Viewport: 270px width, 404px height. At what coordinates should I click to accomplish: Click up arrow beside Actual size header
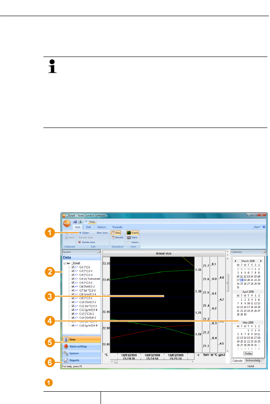227,252
